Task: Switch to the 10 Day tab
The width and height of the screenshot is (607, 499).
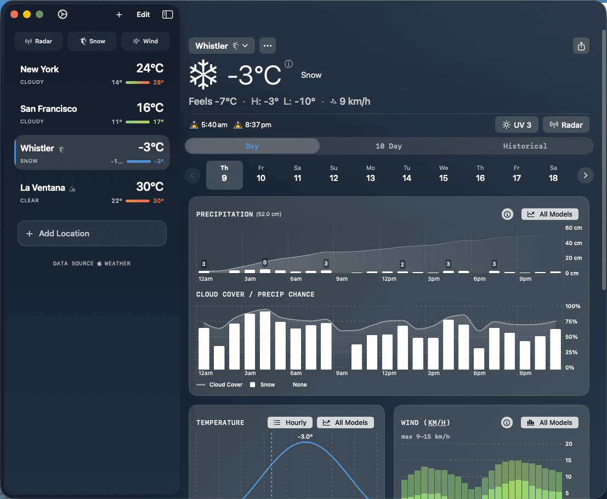Action: tap(389, 146)
